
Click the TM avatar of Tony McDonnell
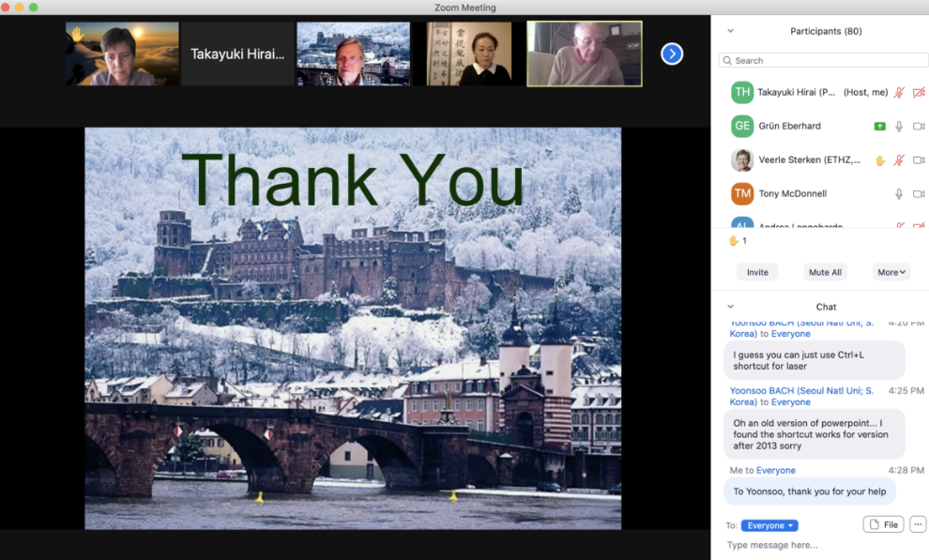(x=742, y=193)
